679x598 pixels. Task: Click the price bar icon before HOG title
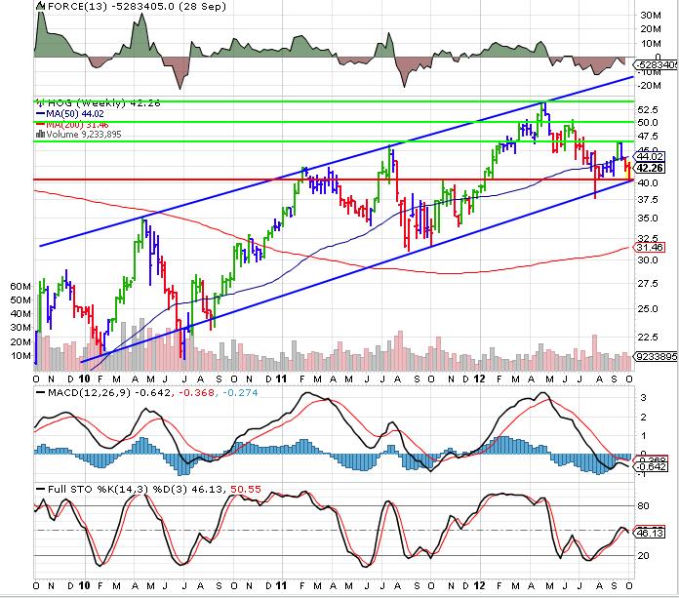41,103
